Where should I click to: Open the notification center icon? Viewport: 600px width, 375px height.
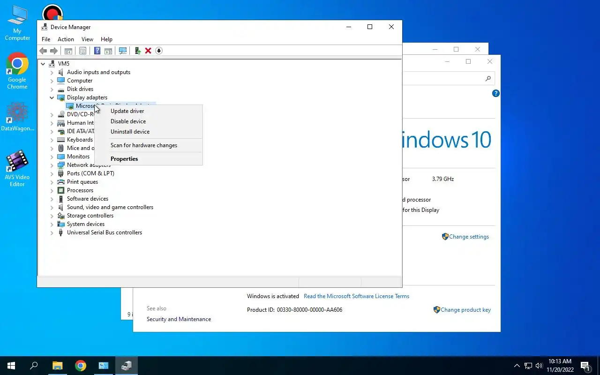coord(585,366)
